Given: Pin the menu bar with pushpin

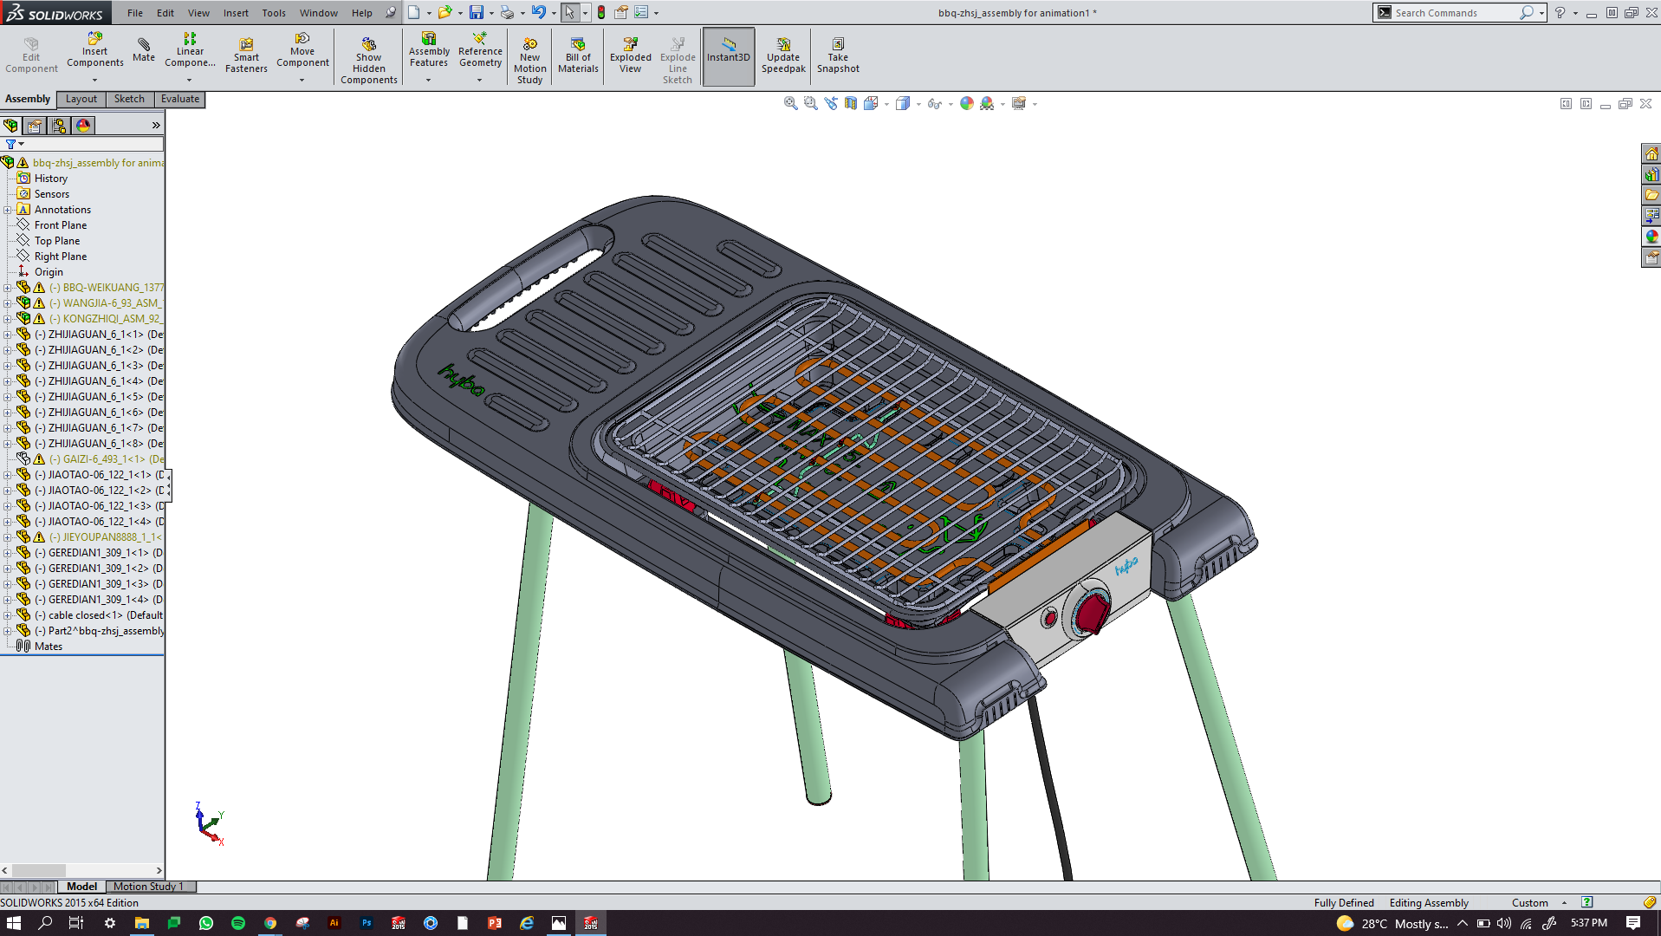Looking at the screenshot, I should 391,13.
